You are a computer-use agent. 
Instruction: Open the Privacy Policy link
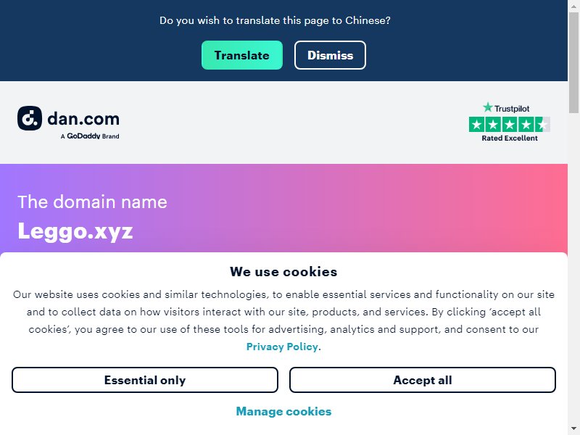click(x=282, y=347)
